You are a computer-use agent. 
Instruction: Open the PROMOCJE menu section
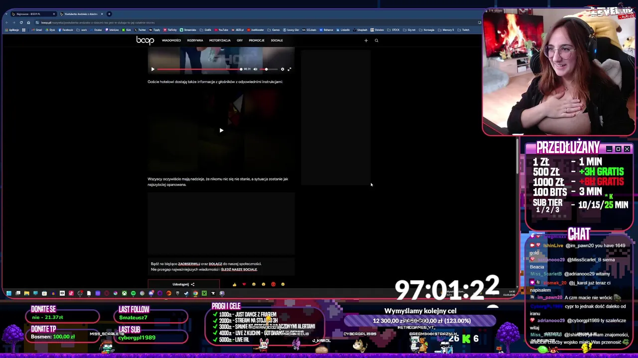(257, 40)
